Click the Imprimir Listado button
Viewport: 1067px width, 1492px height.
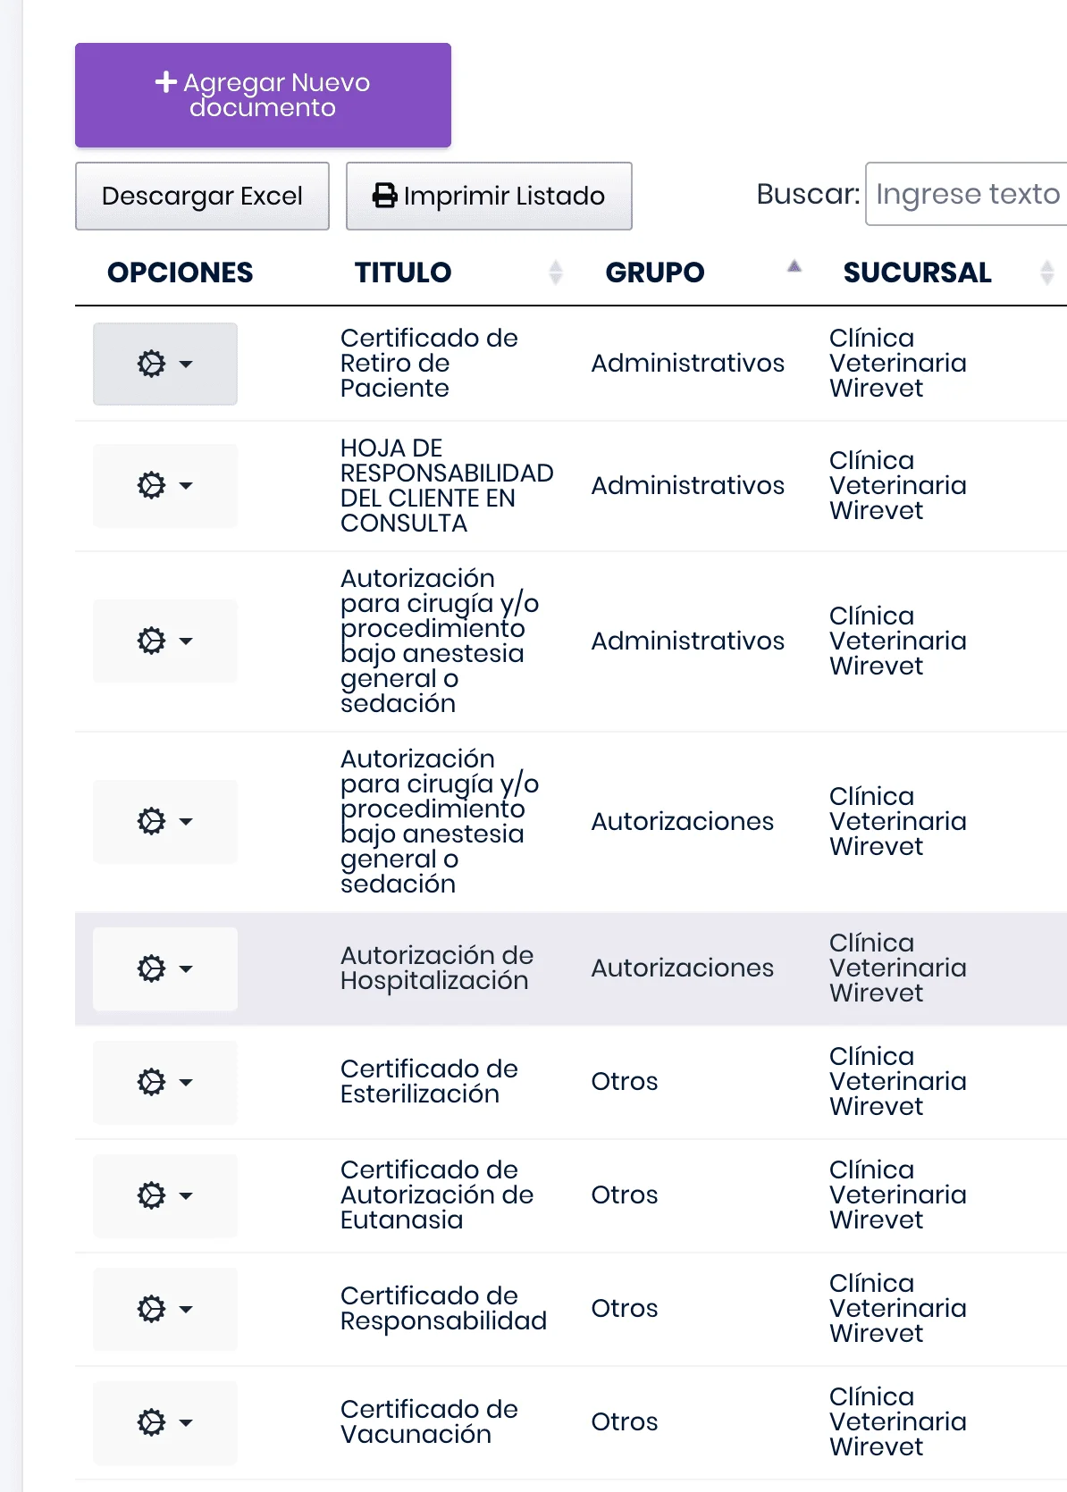click(x=489, y=195)
